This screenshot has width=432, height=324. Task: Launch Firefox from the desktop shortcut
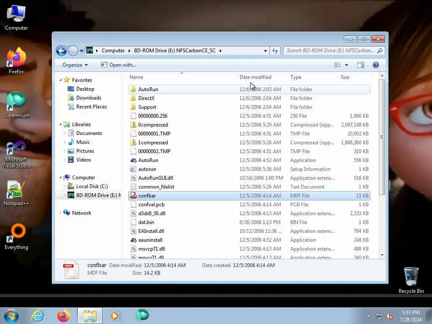pos(16,61)
